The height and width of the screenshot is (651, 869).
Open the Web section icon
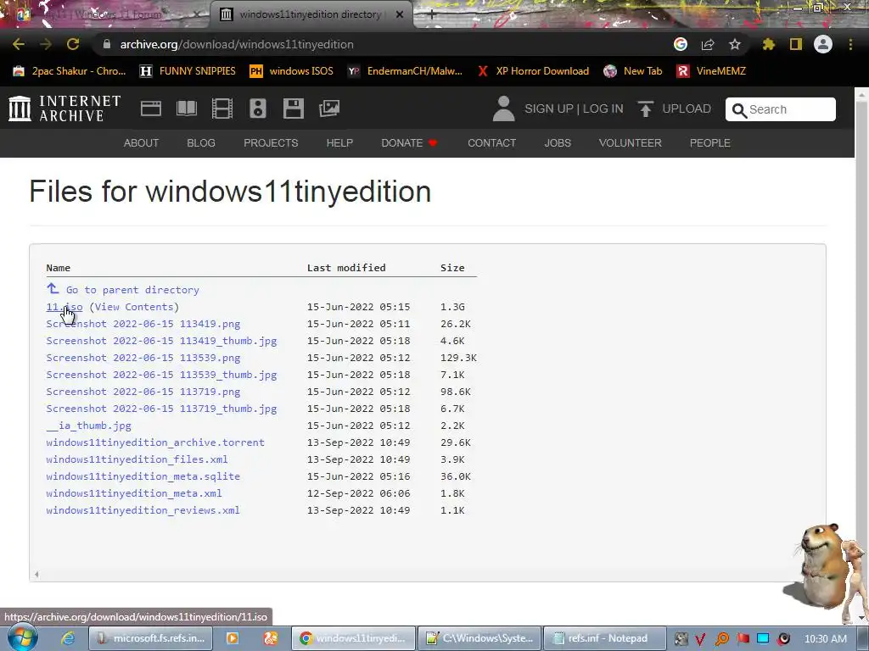tap(151, 108)
